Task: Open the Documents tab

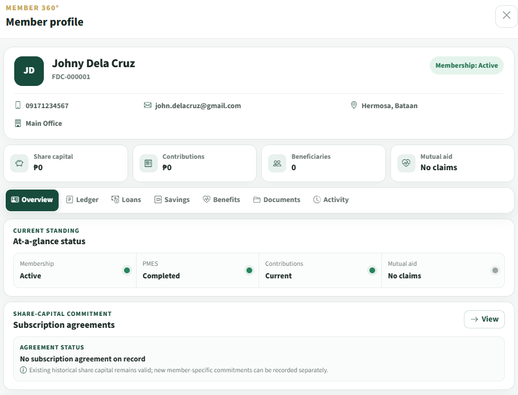Action: tap(277, 200)
